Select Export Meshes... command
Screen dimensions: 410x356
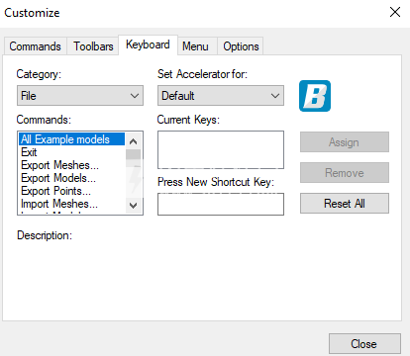click(x=72, y=165)
